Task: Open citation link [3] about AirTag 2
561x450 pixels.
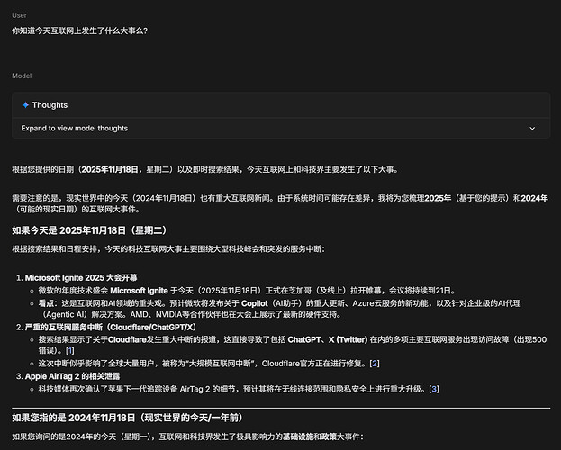Action: 434,389
